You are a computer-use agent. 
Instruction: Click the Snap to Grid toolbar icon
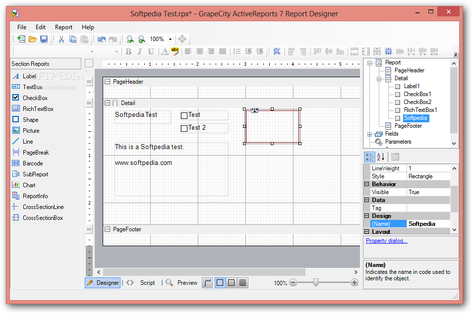click(x=277, y=52)
